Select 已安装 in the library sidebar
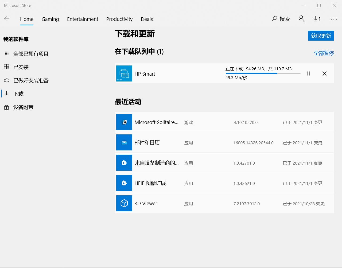This screenshot has height=268, width=342. coord(21,67)
